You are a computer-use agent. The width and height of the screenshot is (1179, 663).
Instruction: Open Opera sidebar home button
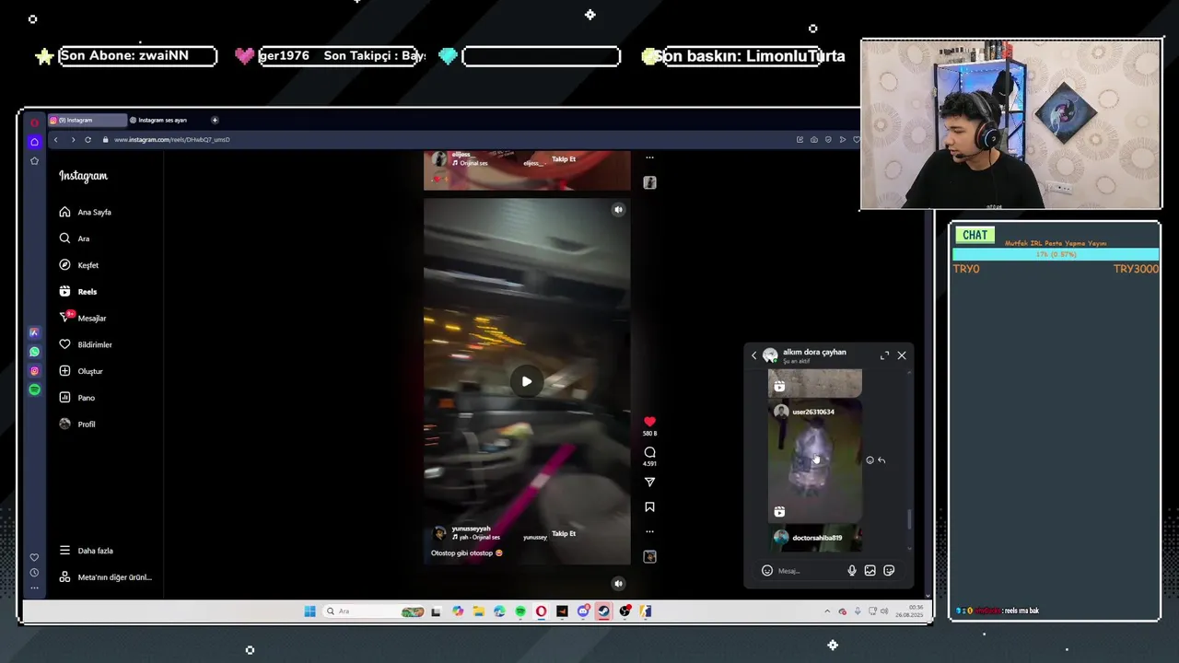click(34, 142)
